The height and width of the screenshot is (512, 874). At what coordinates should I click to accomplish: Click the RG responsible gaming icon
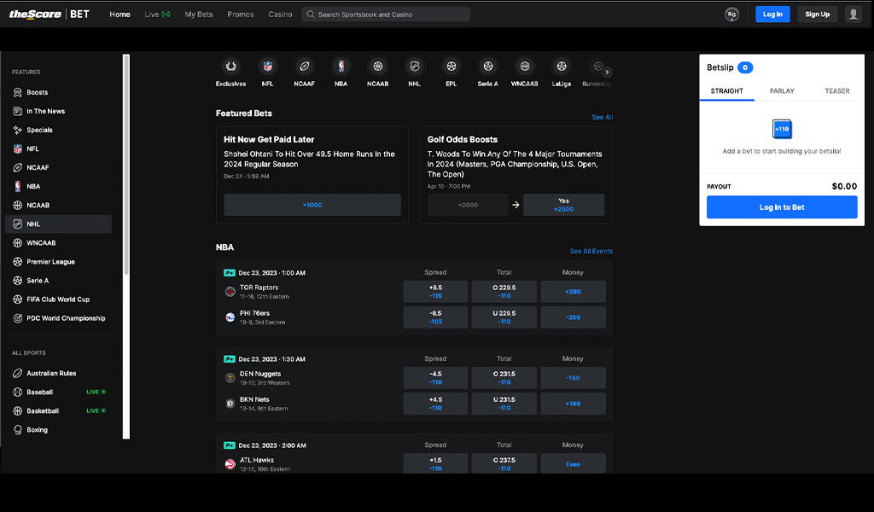point(731,15)
